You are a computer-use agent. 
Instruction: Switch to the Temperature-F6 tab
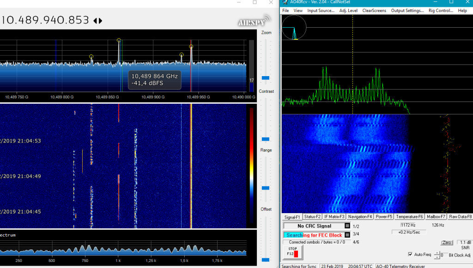coord(409,216)
